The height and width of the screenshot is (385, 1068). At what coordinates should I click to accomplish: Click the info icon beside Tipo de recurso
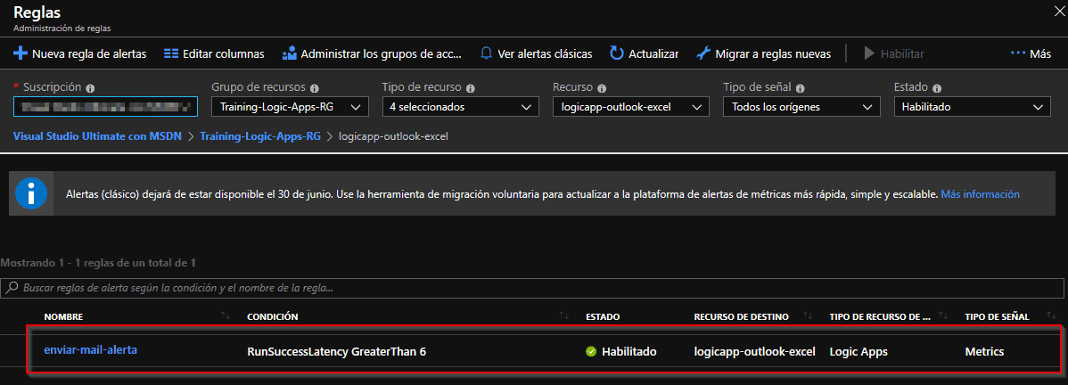(x=471, y=88)
